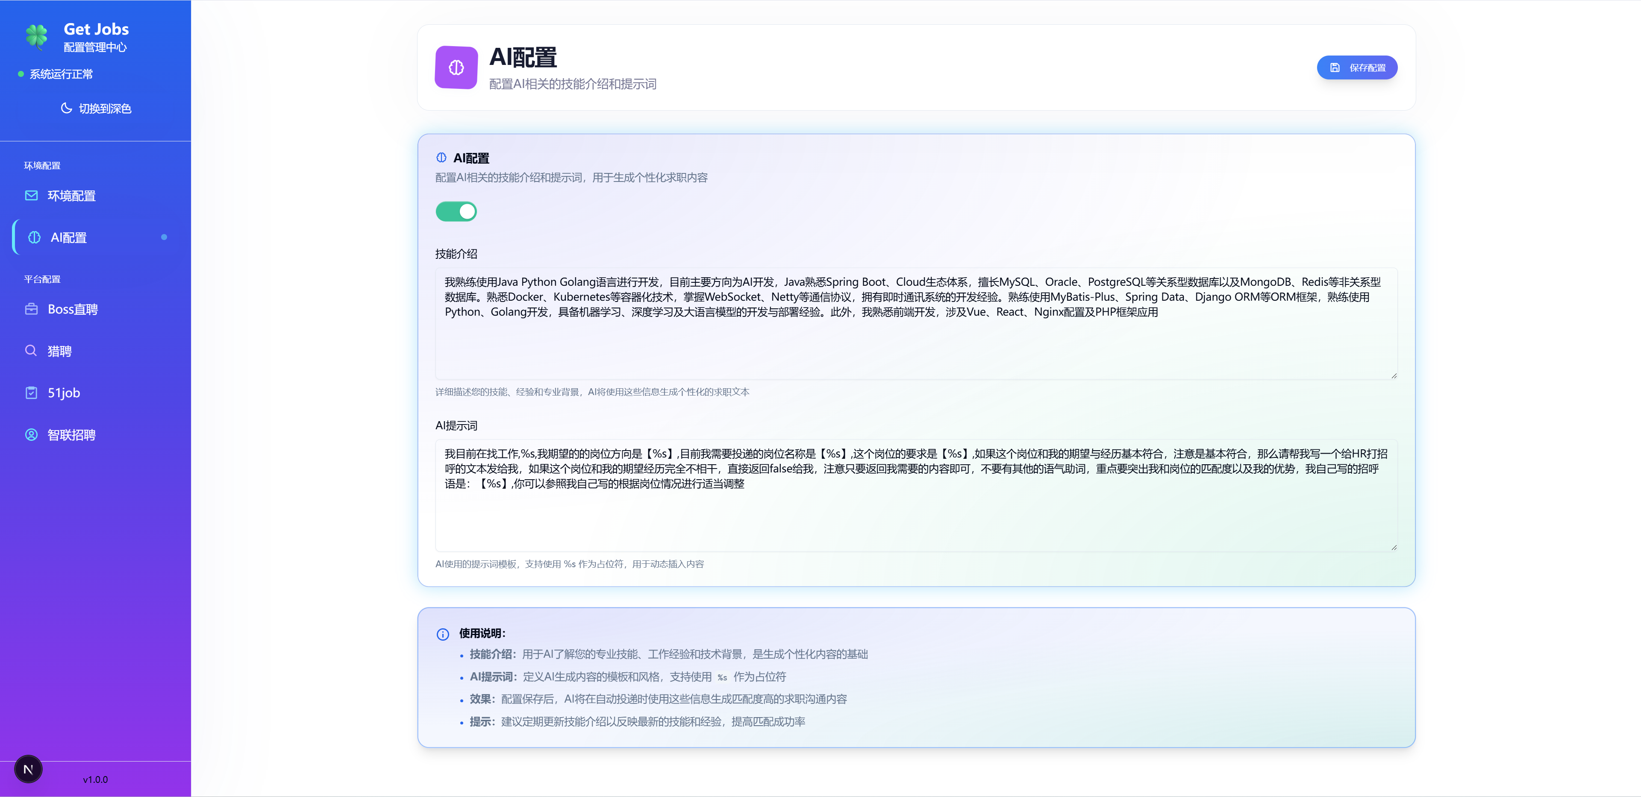This screenshot has width=1641, height=797.
Task: Click the clipboard icon for 51job
Action: tap(32, 393)
